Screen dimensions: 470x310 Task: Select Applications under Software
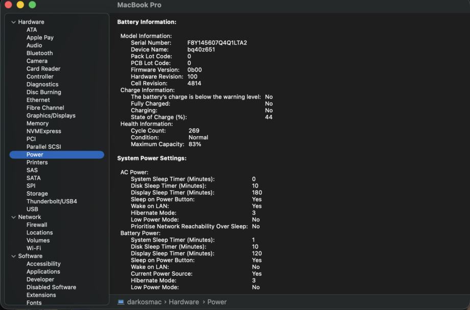coord(43,272)
